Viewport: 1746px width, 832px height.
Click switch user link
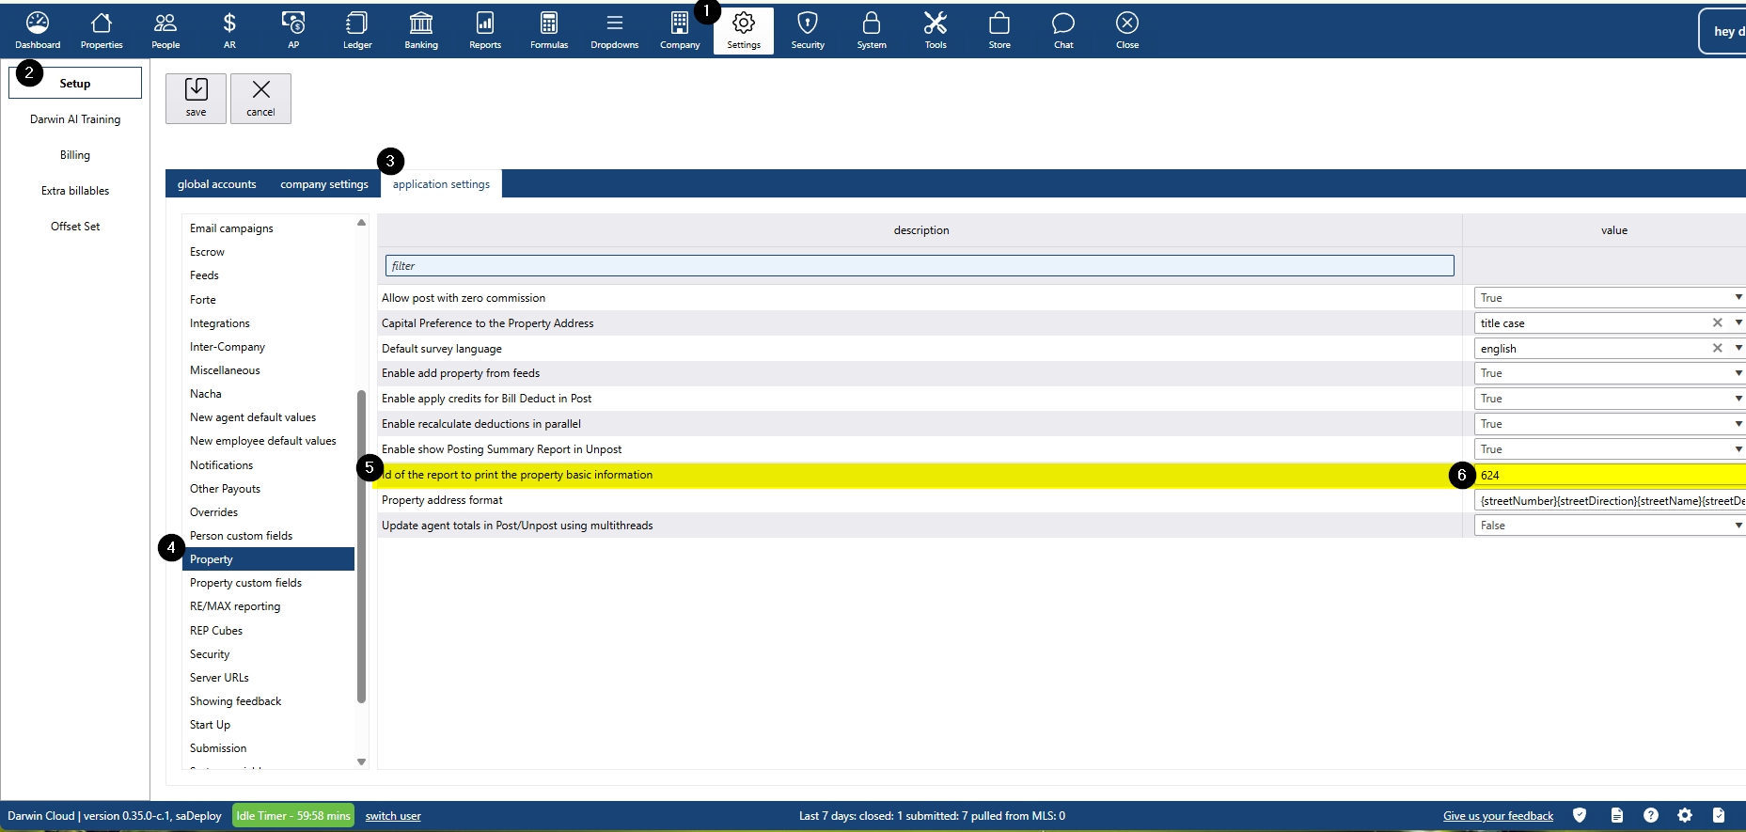tap(393, 816)
